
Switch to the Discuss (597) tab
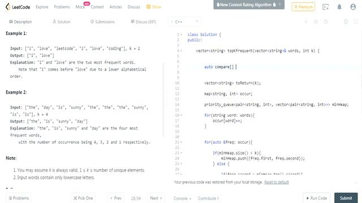coord(144,21)
